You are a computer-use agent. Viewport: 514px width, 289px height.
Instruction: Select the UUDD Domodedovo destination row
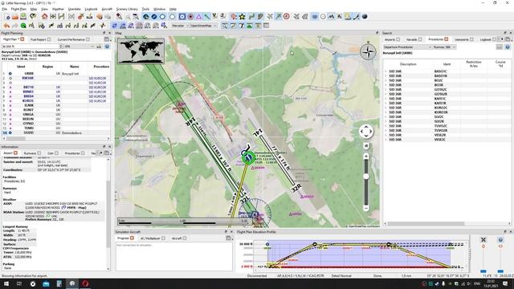(x=55, y=132)
